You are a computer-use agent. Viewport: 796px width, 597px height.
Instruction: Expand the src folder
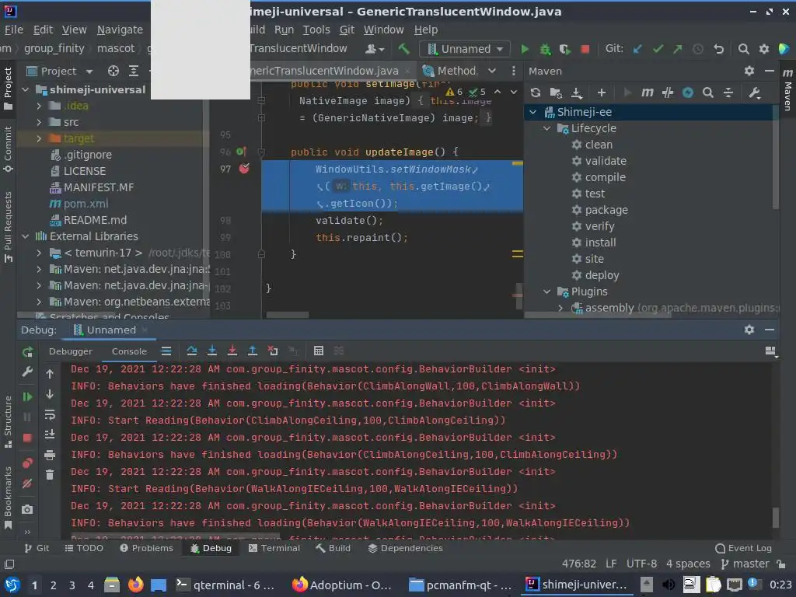pyautogui.click(x=39, y=122)
